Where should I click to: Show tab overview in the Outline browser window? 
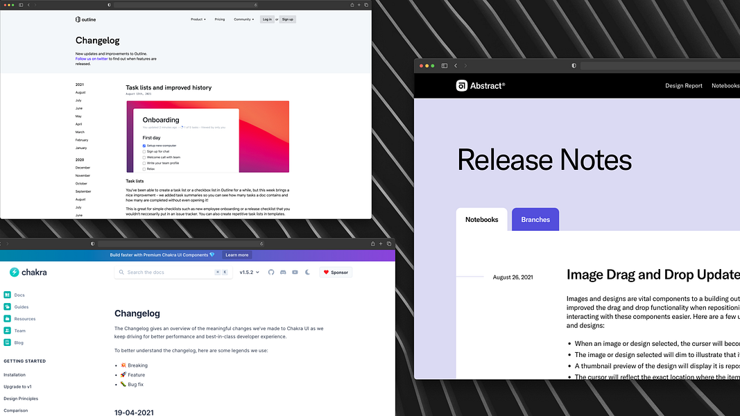[x=365, y=5]
